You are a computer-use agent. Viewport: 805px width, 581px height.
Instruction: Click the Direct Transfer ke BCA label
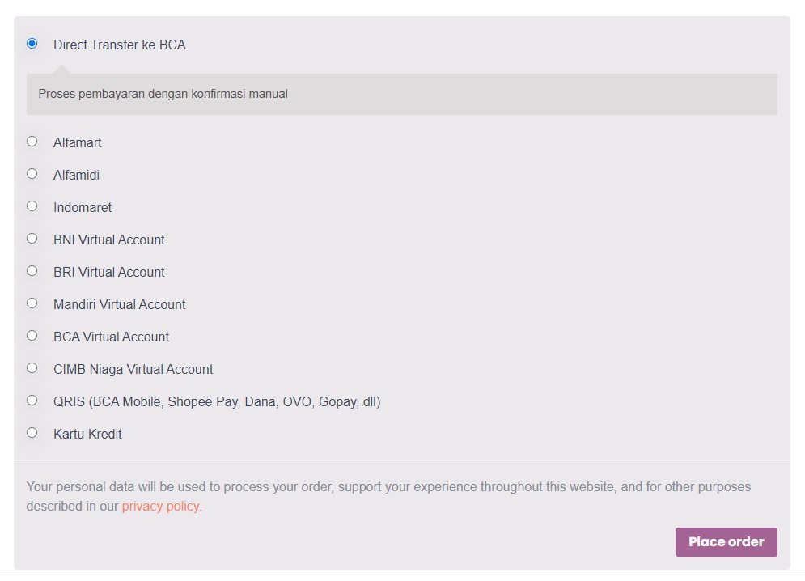[x=119, y=45]
